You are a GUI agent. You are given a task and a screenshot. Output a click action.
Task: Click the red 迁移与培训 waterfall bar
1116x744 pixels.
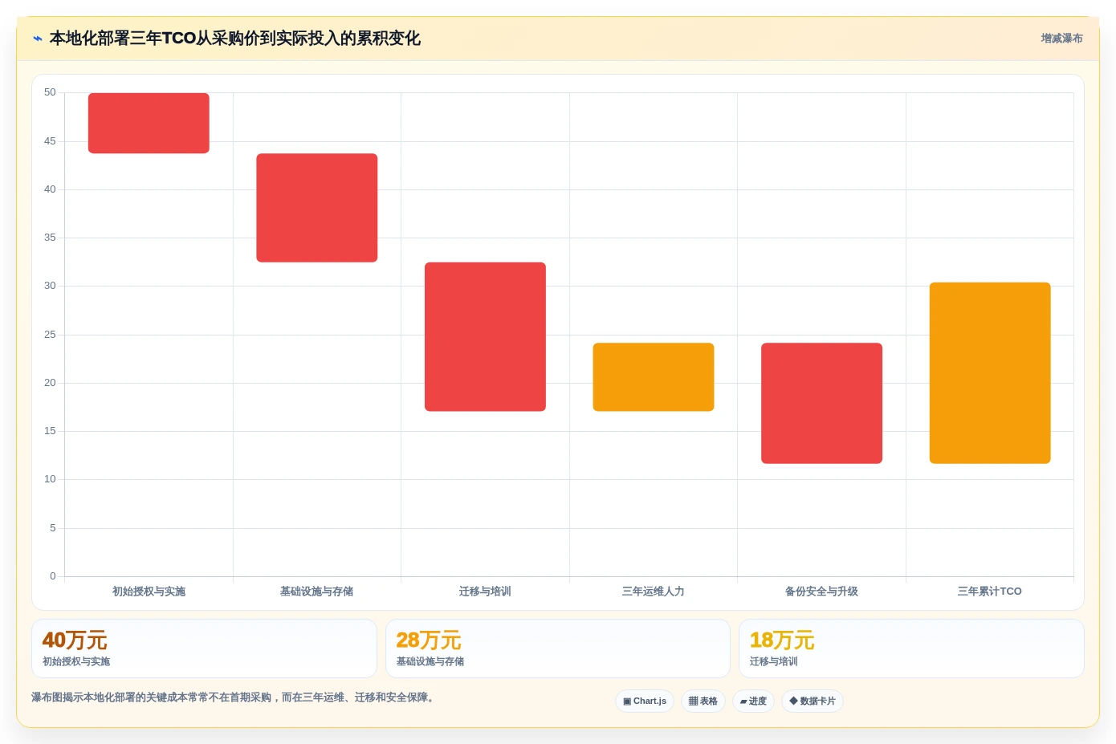coord(485,337)
